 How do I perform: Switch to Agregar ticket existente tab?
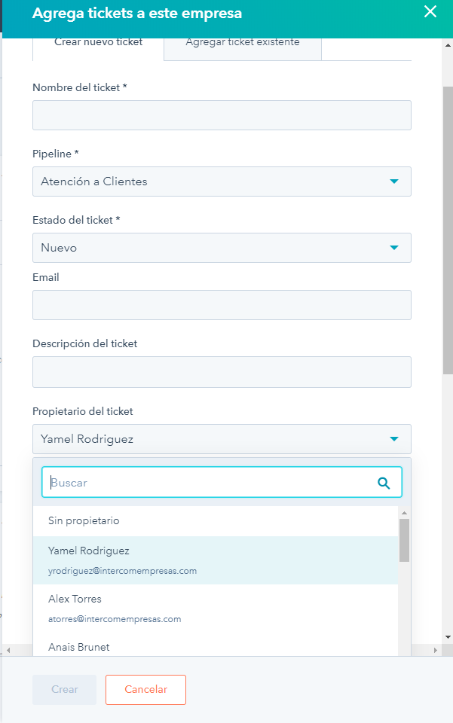coord(243,43)
